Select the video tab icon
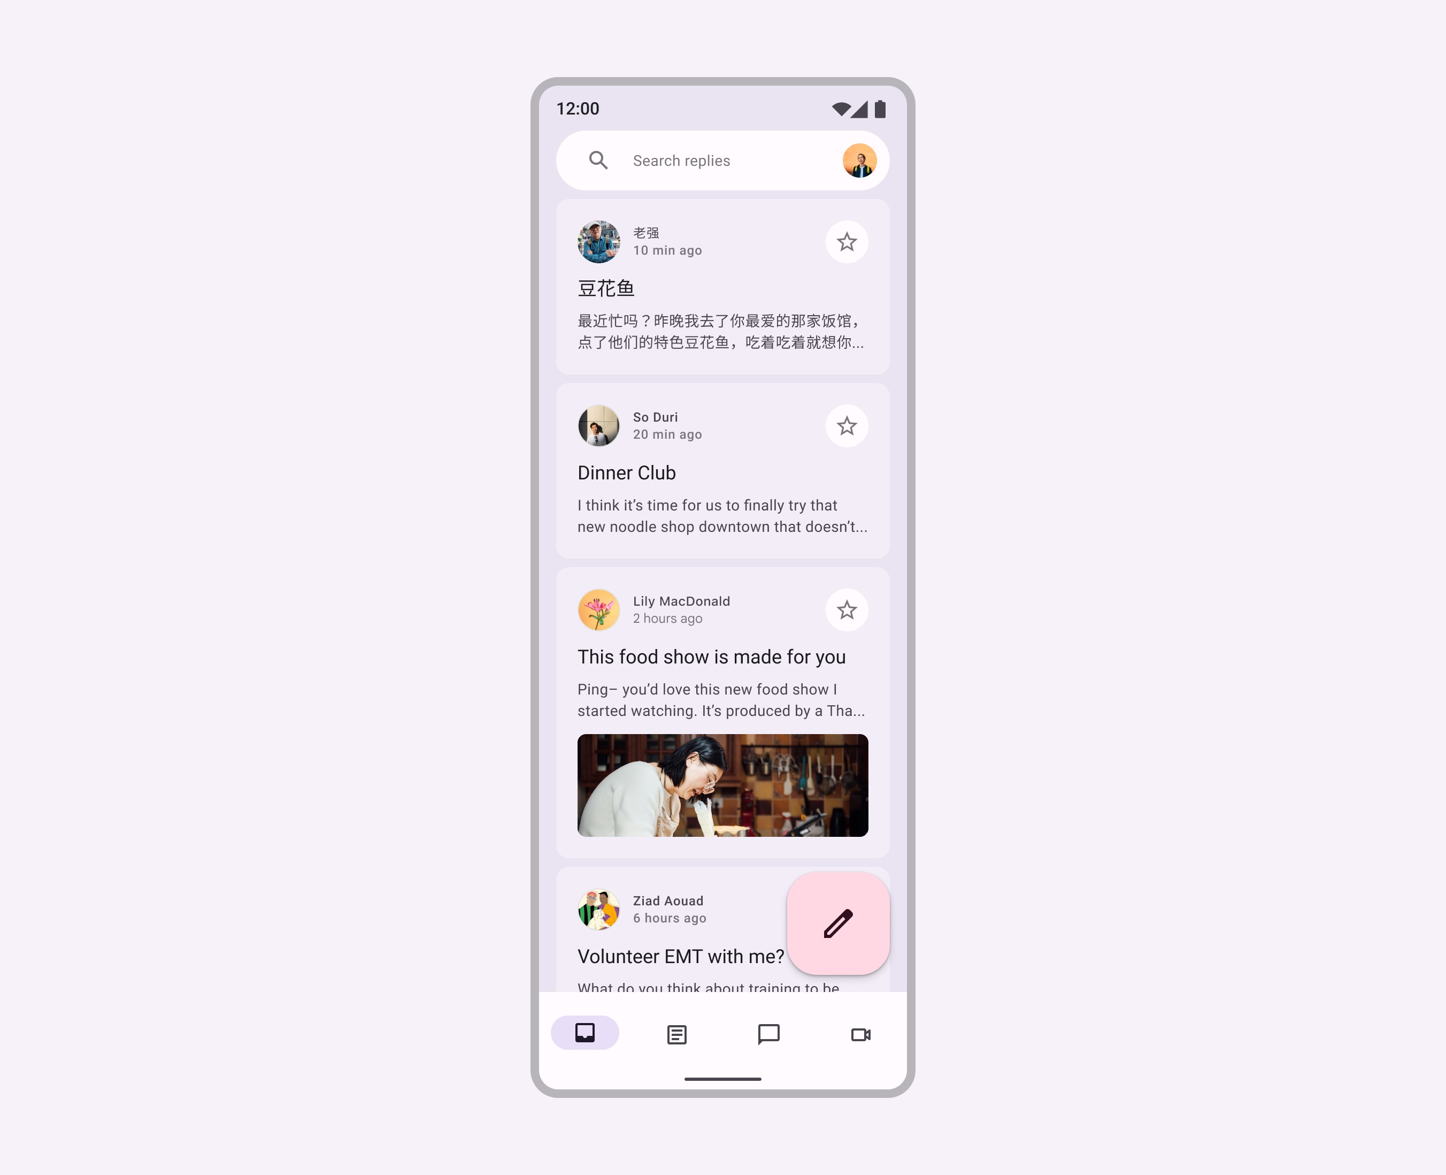This screenshot has width=1446, height=1175. click(862, 1034)
